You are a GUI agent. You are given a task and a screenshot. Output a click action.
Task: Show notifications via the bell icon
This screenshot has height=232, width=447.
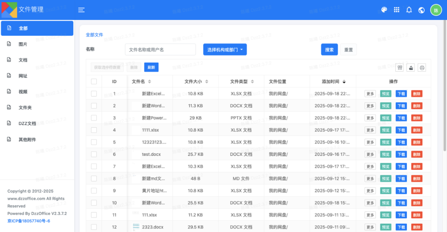pos(409,10)
